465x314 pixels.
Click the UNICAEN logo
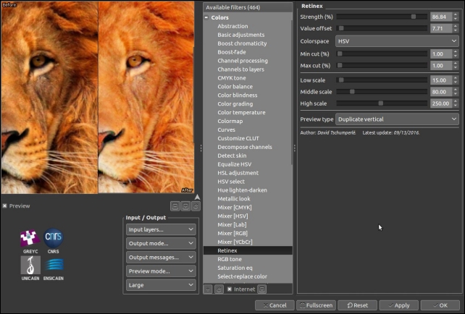[x=30, y=265]
